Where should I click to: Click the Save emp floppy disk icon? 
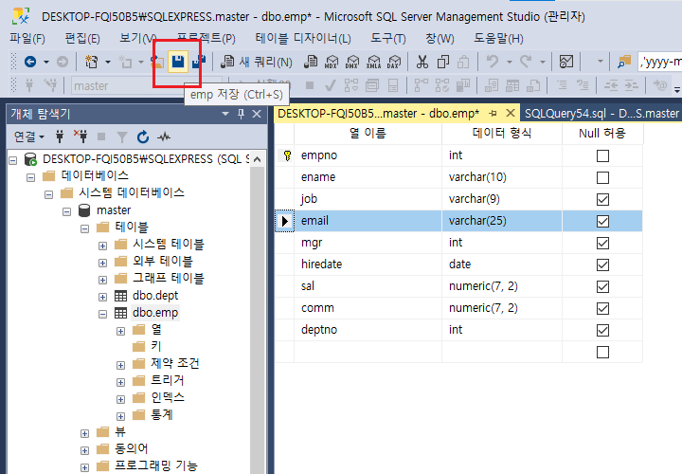[177, 62]
